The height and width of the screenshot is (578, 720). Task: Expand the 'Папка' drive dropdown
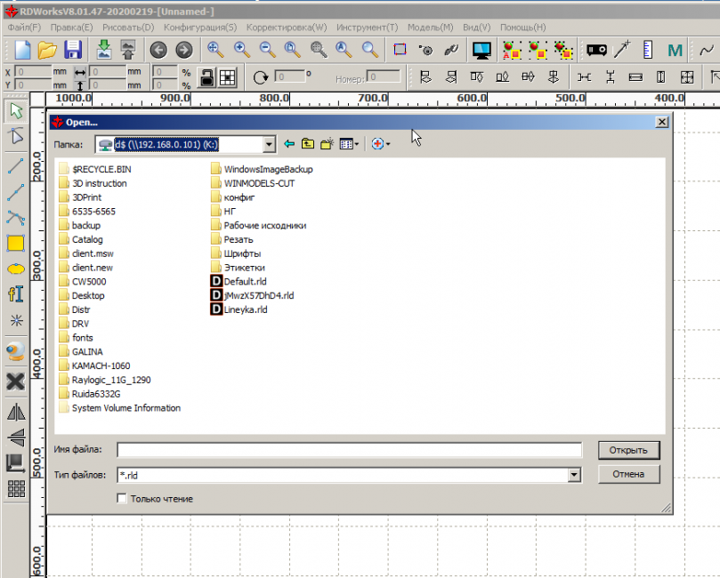269,144
